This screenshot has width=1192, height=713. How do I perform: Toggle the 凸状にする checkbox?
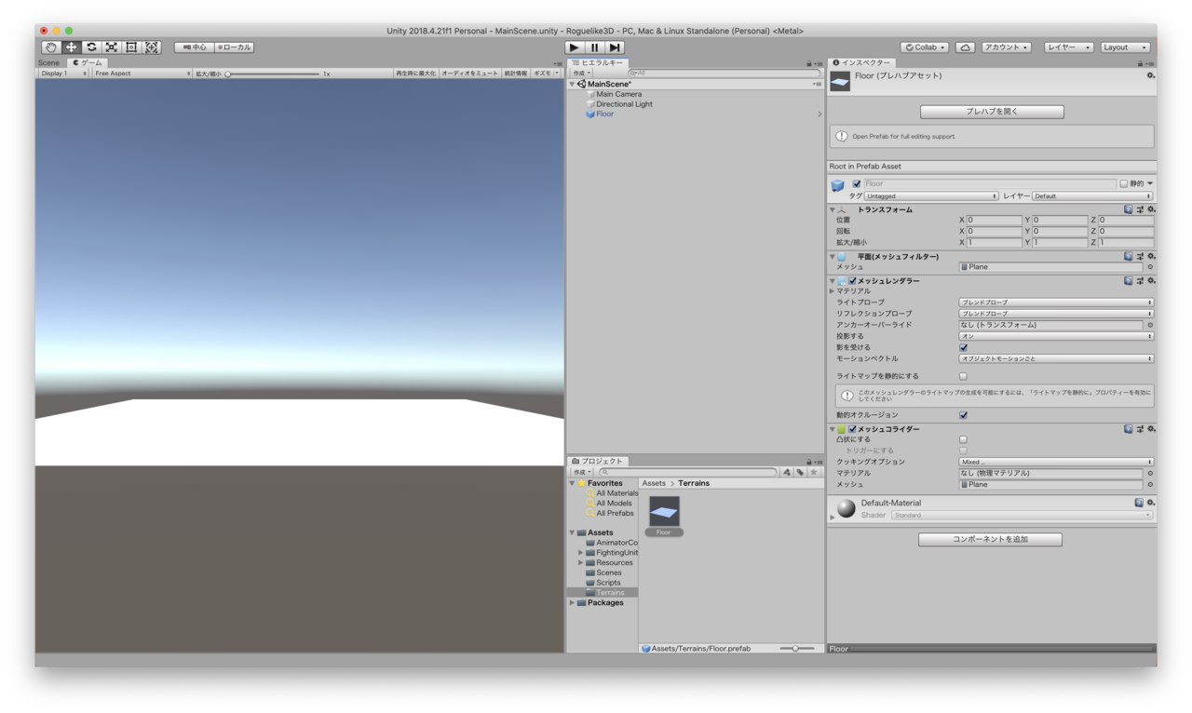(x=963, y=439)
